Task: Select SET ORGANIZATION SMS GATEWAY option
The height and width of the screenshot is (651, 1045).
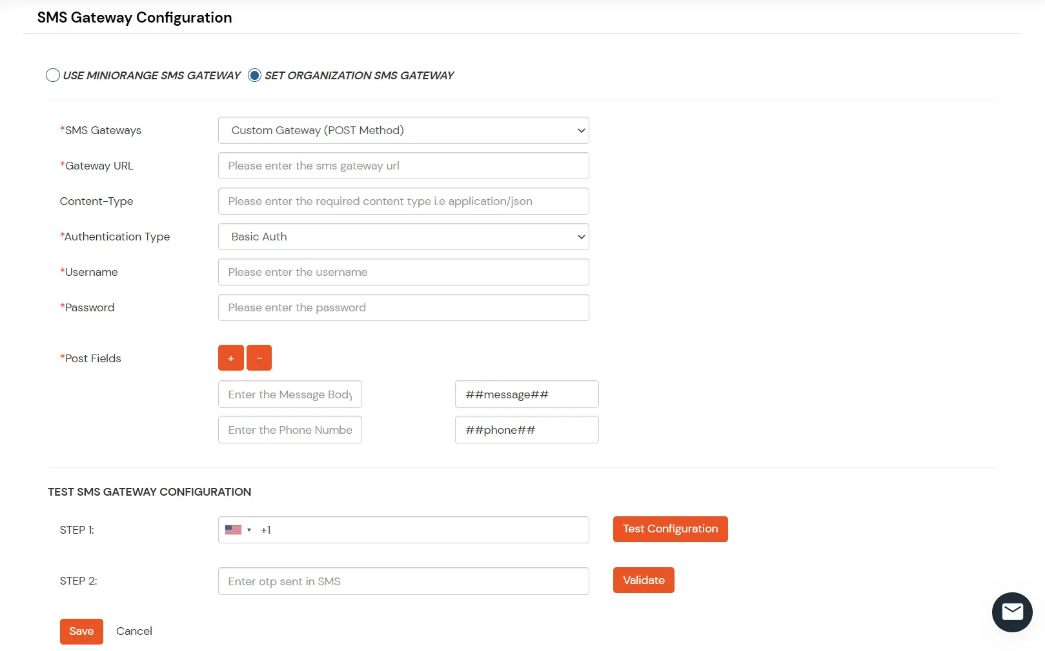Action: click(254, 75)
